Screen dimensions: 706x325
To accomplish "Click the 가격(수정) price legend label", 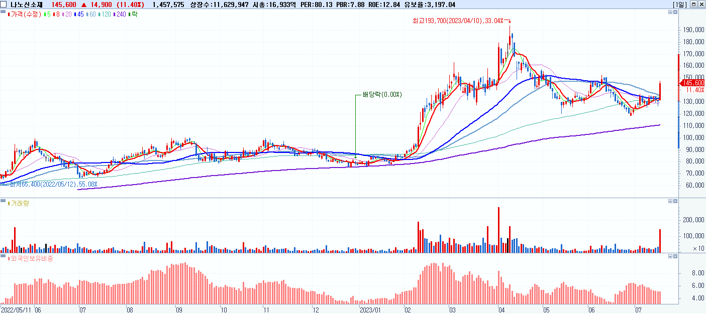I will point(25,15).
